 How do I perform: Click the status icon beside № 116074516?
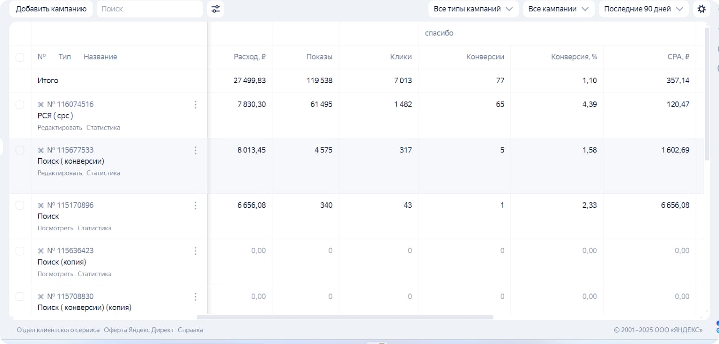point(41,105)
